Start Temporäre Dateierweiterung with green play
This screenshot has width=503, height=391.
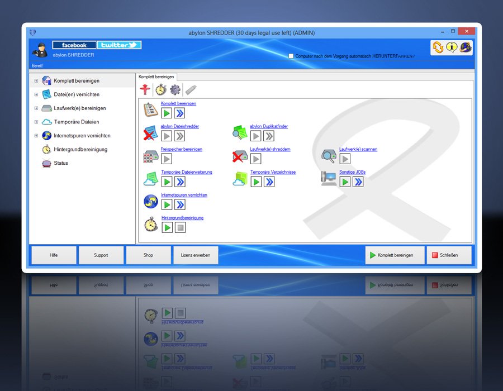167,182
